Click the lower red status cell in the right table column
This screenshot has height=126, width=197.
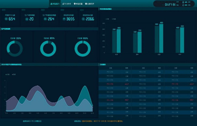[x=191, y=100]
